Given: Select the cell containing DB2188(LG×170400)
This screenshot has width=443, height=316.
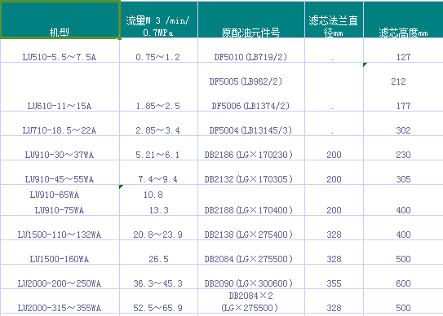Looking at the screenshot, I should coord(251,200).
